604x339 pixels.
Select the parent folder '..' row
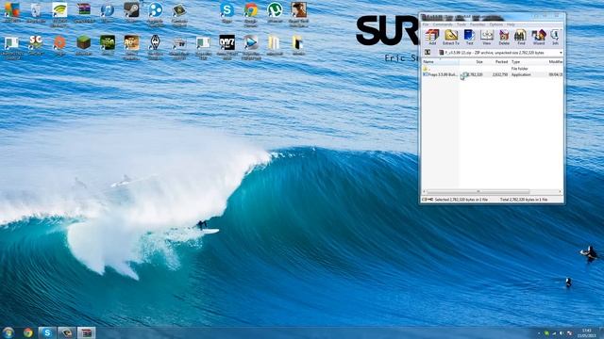pyautogui.click(x=493, y=69)
